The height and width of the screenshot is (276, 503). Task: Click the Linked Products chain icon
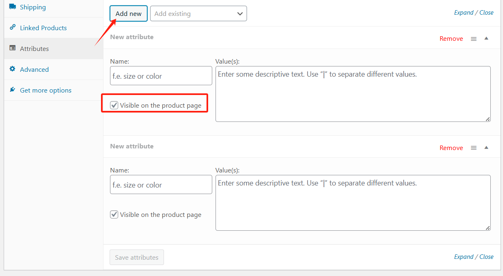pyautogui.click(x=13, y=28)
